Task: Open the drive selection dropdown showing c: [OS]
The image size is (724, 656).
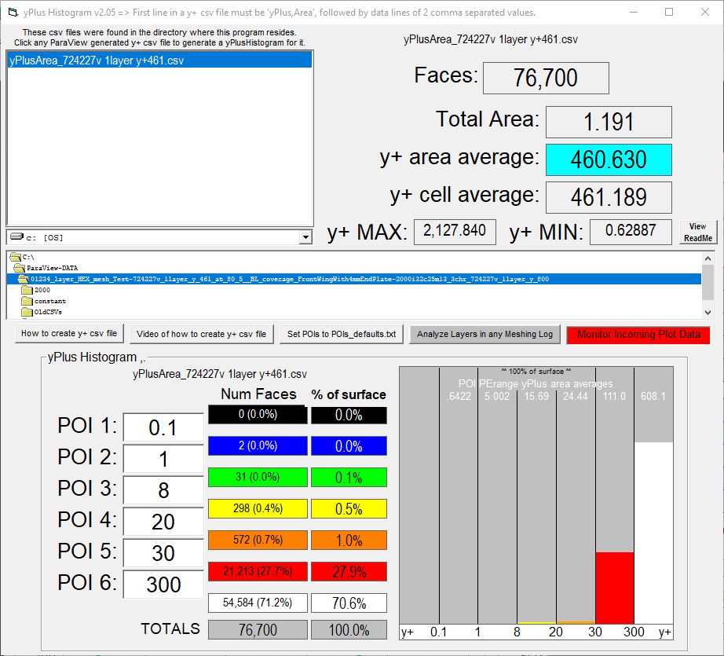Action: click(305, 236)
